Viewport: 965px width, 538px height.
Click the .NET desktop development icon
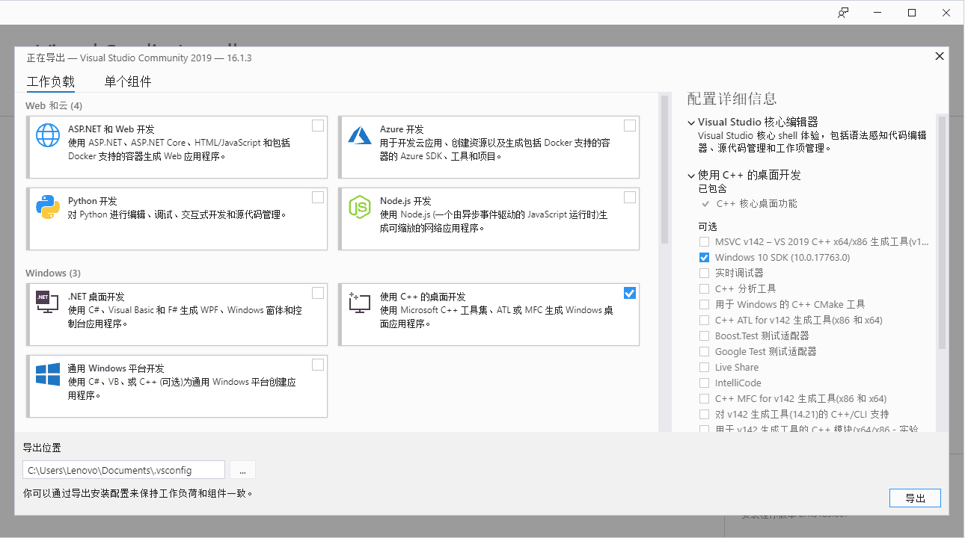(x=48, y=302)
